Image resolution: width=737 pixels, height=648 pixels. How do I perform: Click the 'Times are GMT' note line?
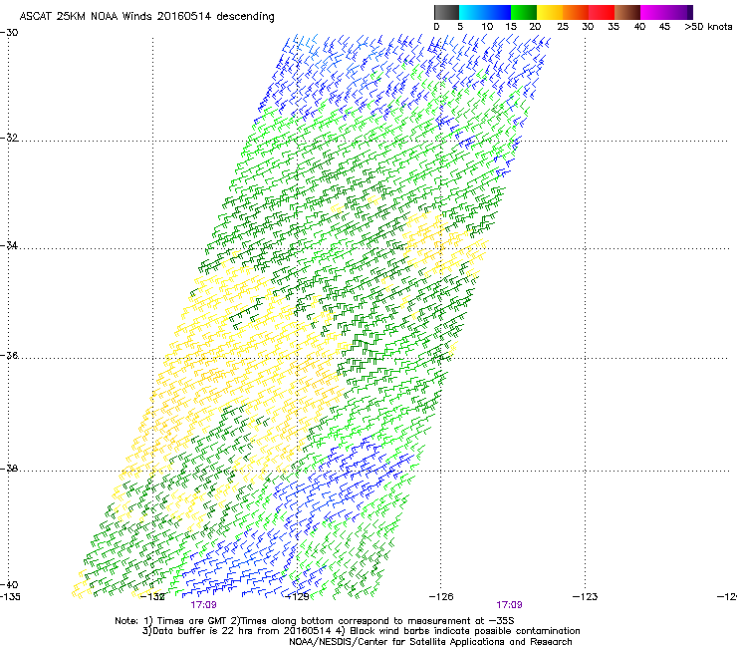point(315,621)
